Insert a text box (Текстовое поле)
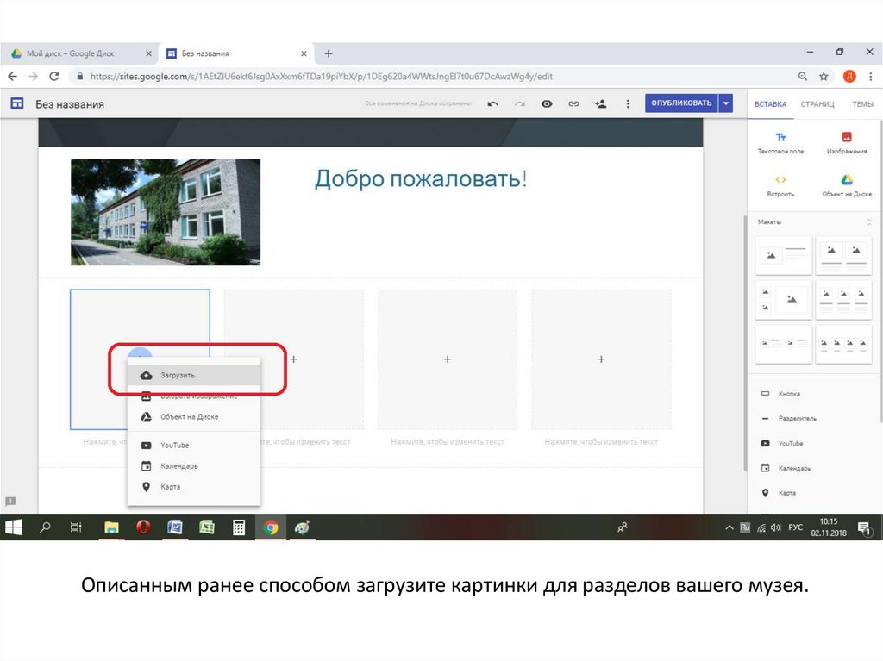 (x=780, y=143)
